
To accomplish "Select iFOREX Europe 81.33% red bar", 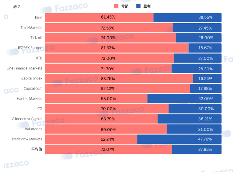I will click(117, 48).
